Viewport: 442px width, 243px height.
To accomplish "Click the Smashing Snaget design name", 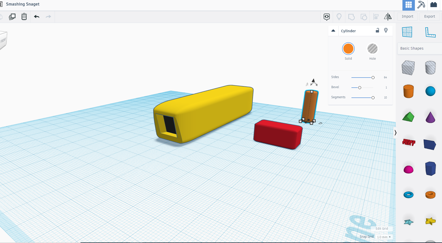I will click(x=23, y=4).
